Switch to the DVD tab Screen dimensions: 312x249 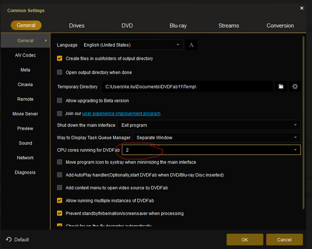(127, 26)
